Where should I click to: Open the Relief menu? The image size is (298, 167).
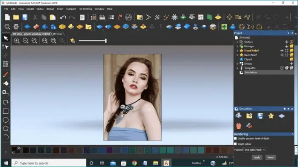[60, 9]
